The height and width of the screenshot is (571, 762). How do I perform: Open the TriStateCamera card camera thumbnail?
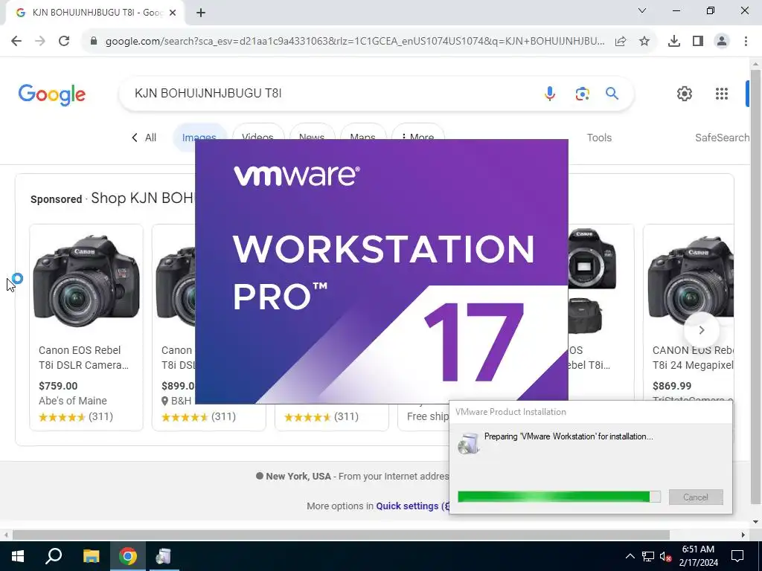click(x=690, y=280)
